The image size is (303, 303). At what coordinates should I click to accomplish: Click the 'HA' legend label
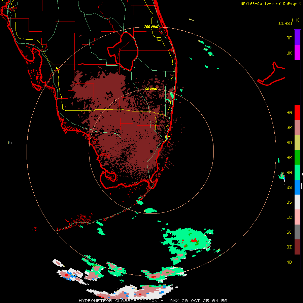pyautogui.click(x=289, y=113)
